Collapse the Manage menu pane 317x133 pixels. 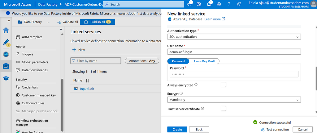click(61, 29)
